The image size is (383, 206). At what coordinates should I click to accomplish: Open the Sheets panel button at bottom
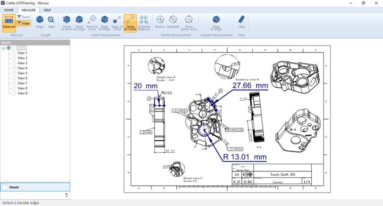[35, 187]
